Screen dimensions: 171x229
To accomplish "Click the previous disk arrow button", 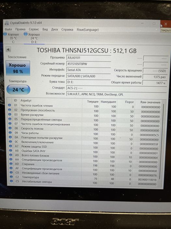I will (8, 49).
